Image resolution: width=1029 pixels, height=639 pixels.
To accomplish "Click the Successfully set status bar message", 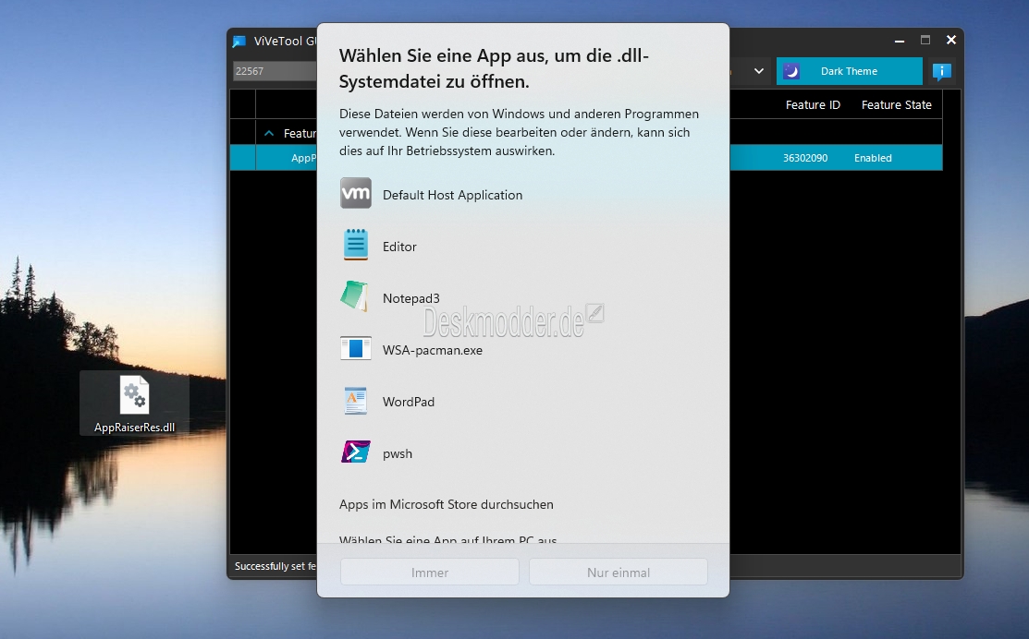I will (x=276, y=566).
